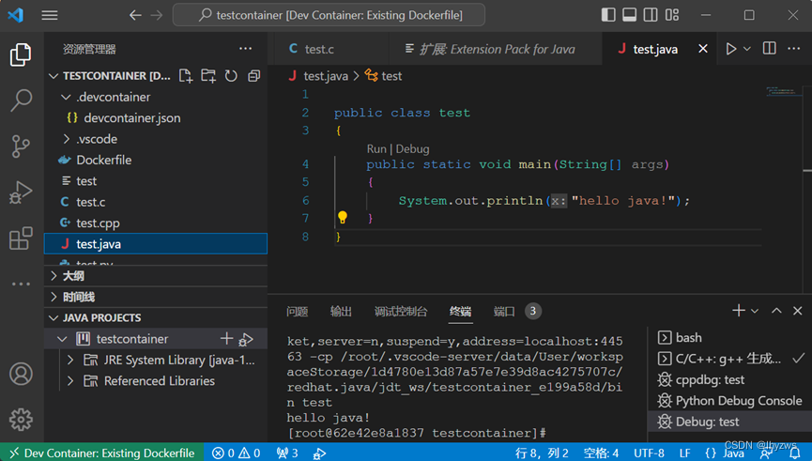Toggle primary side bar visibility
812x461 pixels.
pyautogui.click(x=608, y=15)
